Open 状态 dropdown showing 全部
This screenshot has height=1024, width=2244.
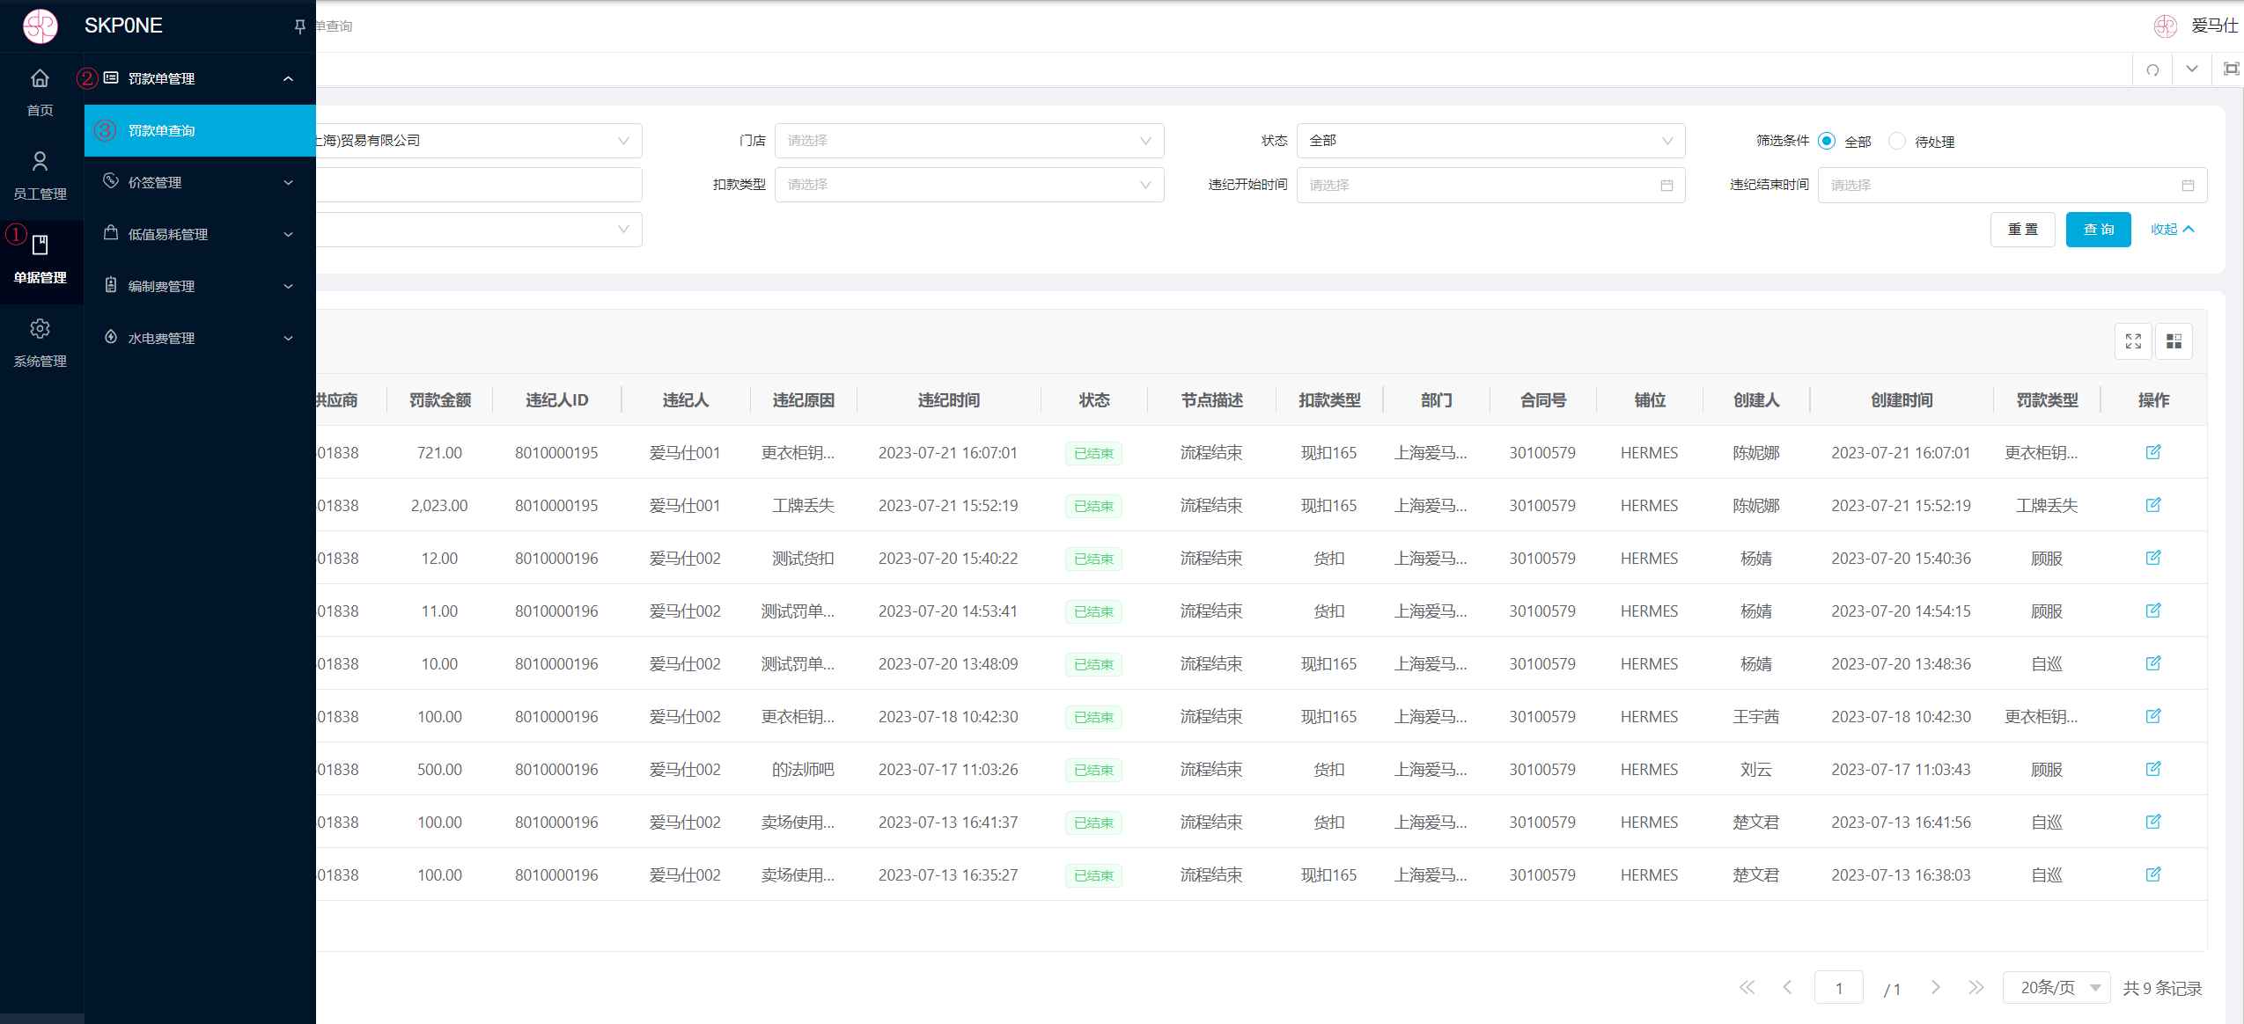(x=1490, y=141)
